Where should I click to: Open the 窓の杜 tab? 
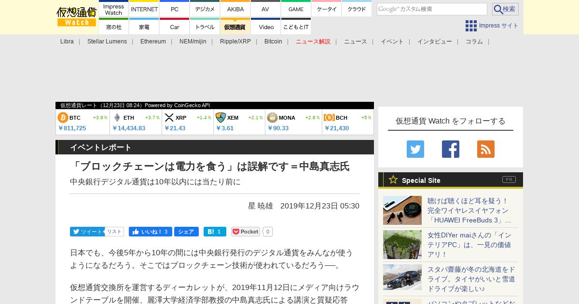point(113,27)
